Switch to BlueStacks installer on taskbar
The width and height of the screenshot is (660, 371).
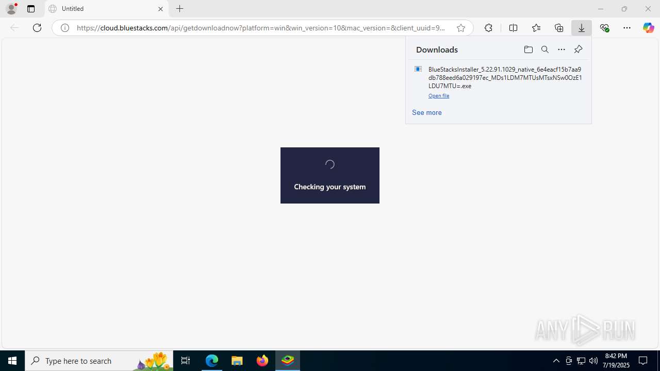tap(287, 361)
